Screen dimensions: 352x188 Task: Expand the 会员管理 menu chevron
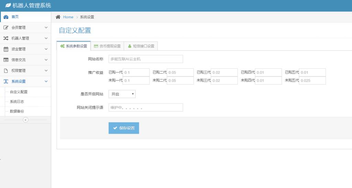[46, 27]
